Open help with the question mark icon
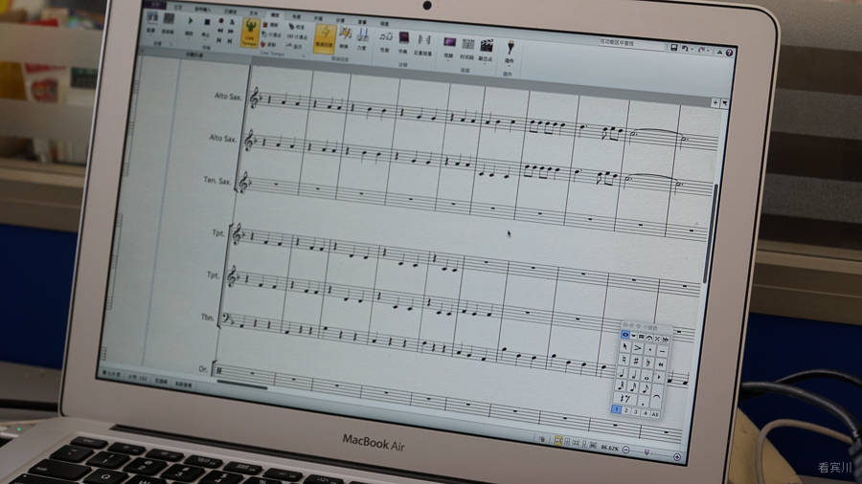Screen dimensions: 862x484 729,53
